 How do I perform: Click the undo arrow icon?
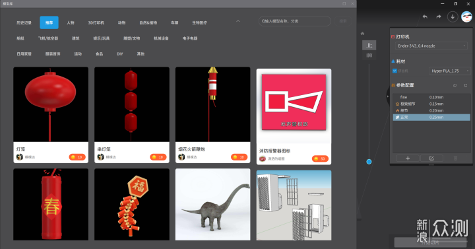[425, 17]
